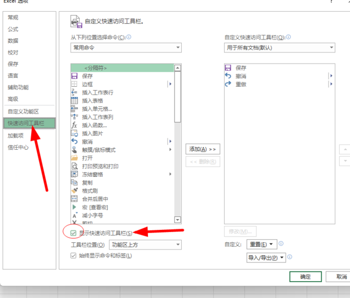Click the 添加 >> add button
The height and width of the screenshot is (298, 350).
pyautogui.click(x=203, y=149)
